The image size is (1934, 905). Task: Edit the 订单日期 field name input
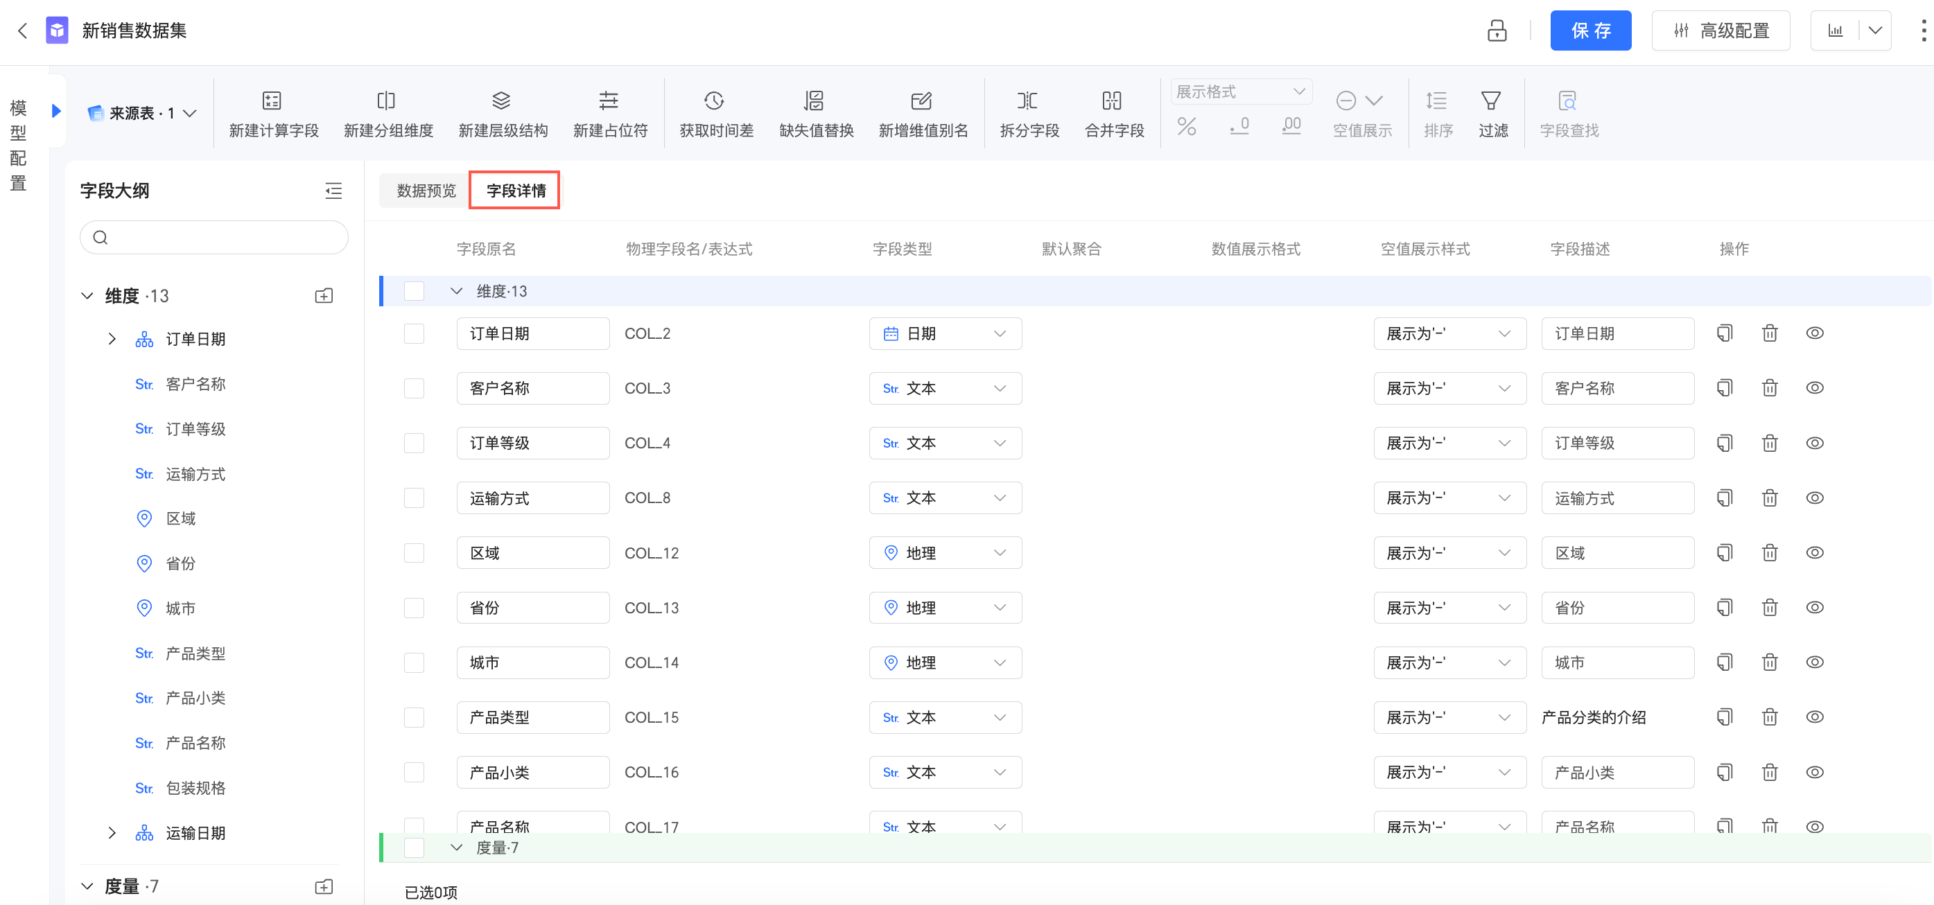(532, 333)
